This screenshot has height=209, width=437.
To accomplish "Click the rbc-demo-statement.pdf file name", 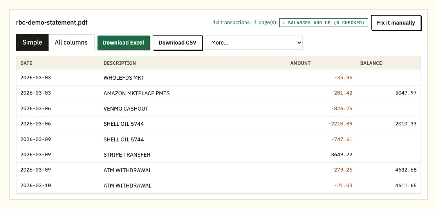I will click(x=52, y=23).
